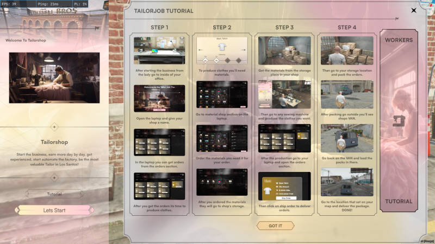
Task: Open the load packs in VAN thumbnail in Step 4
Action: [347, 138]
